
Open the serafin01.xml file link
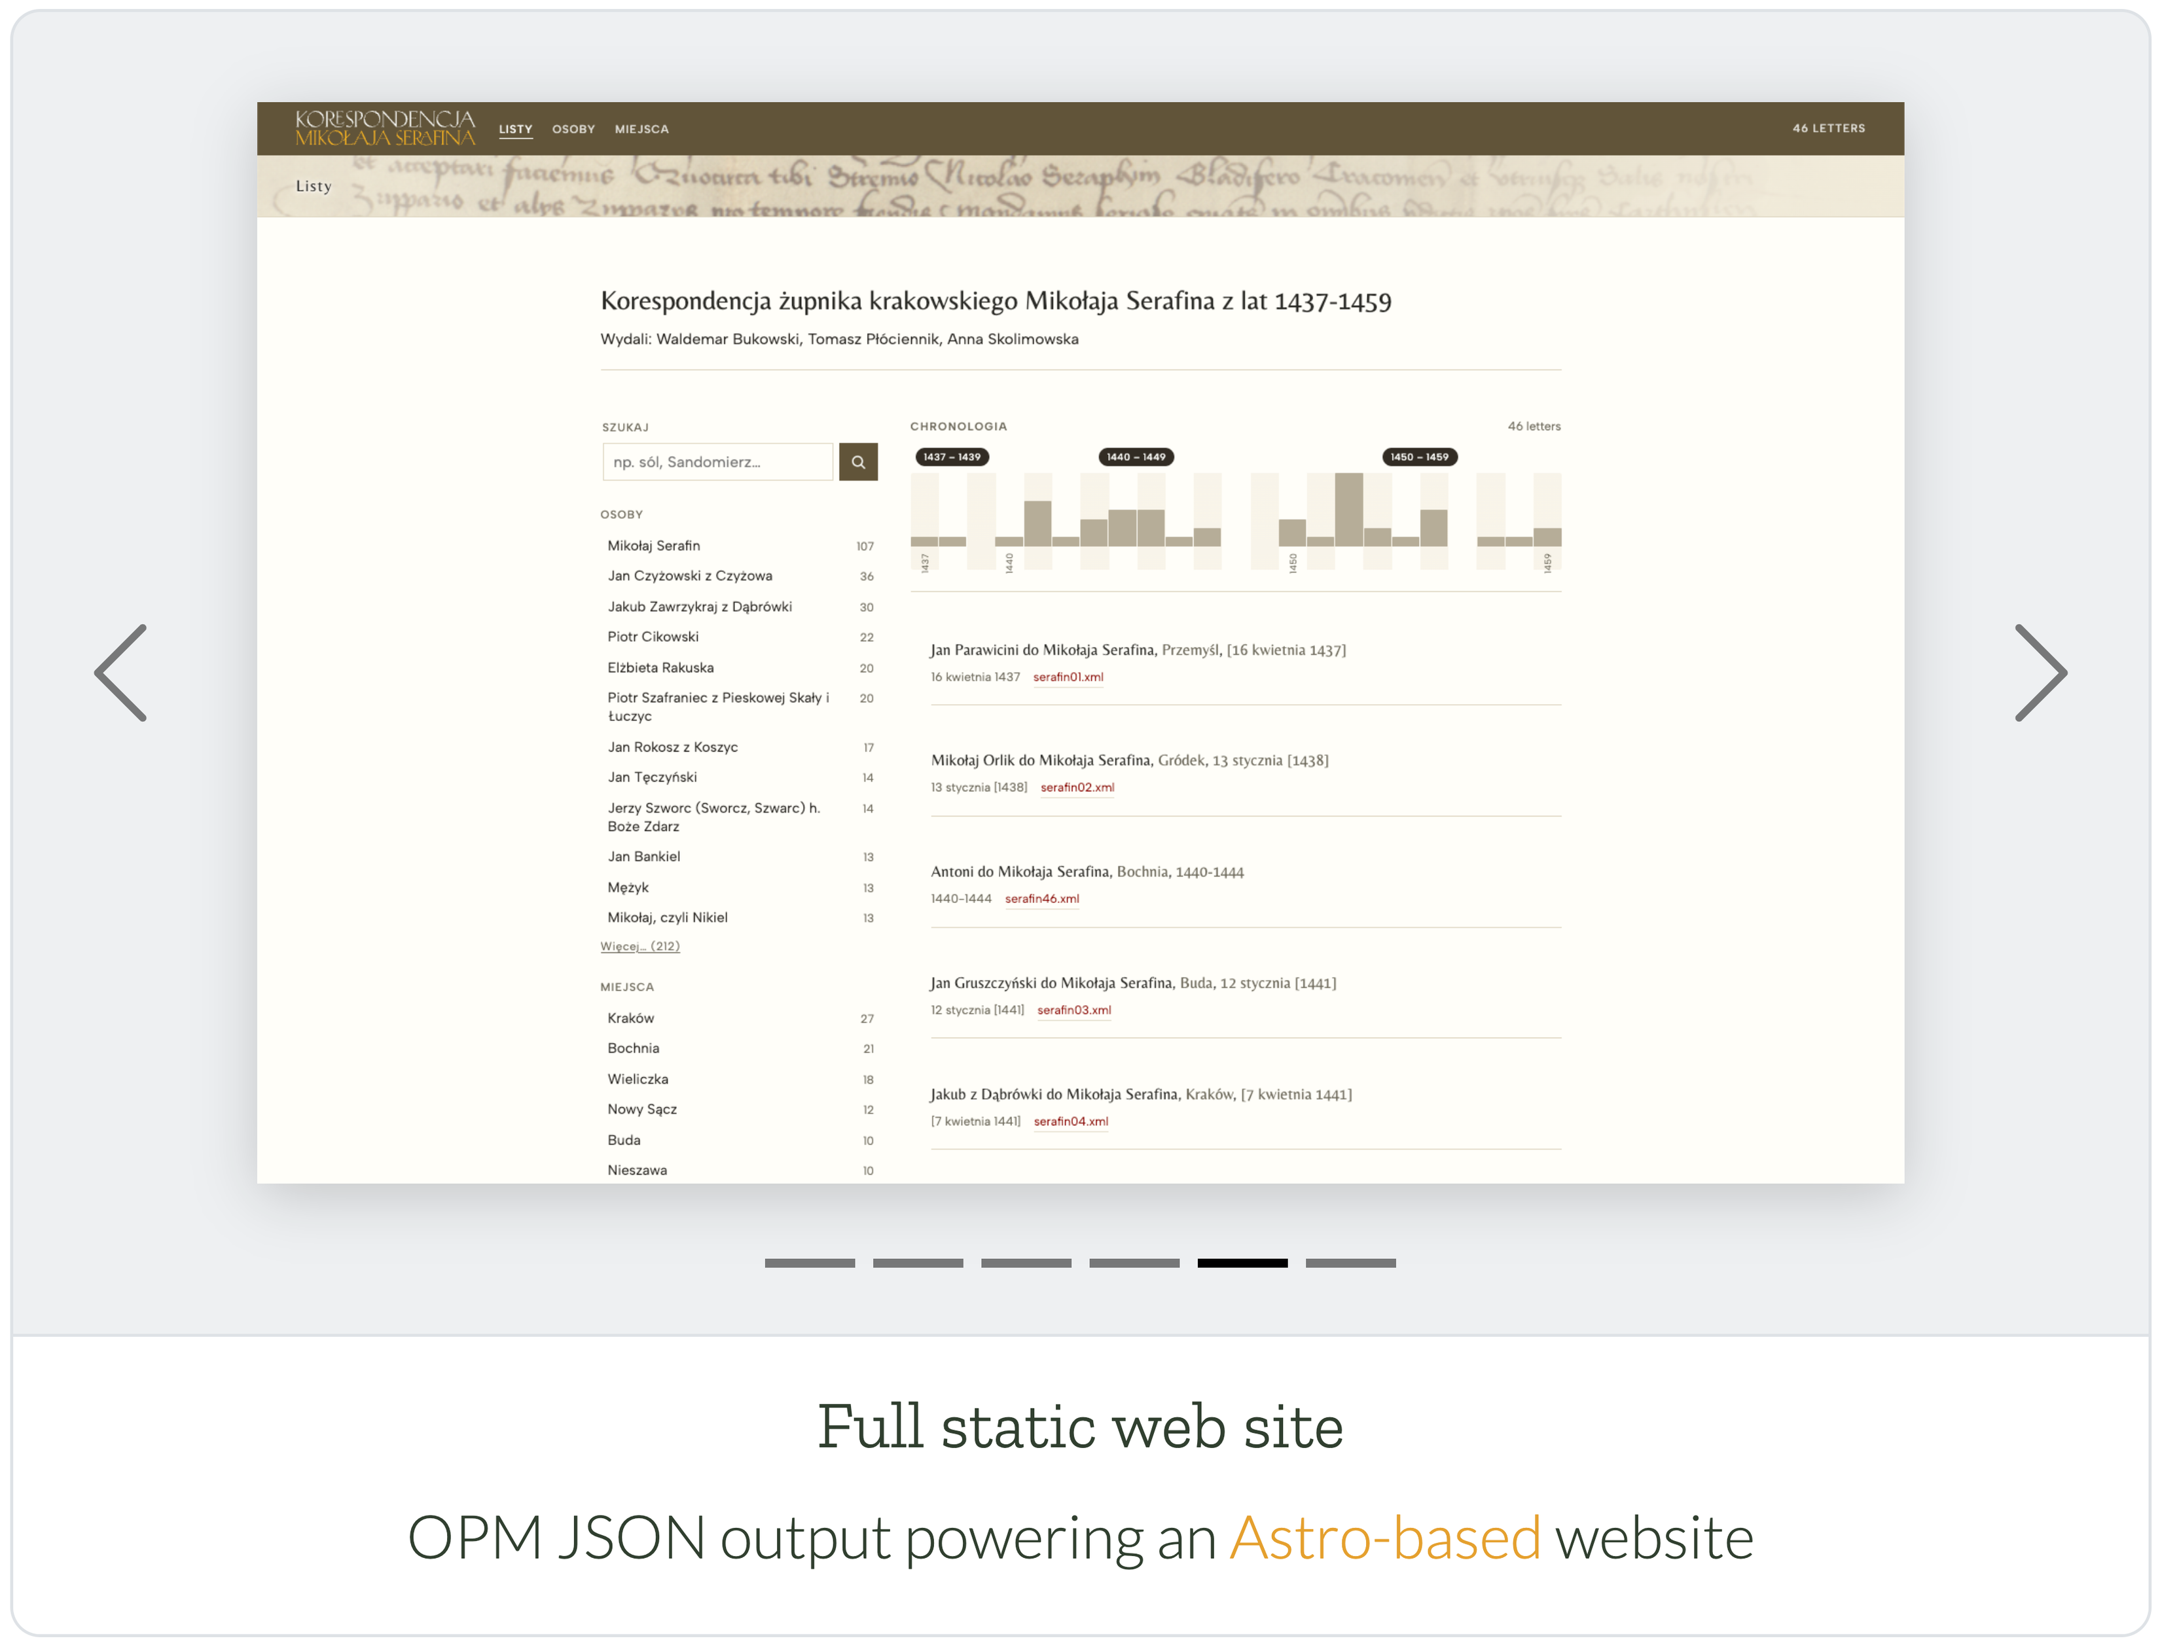[x=1068, y=677]
